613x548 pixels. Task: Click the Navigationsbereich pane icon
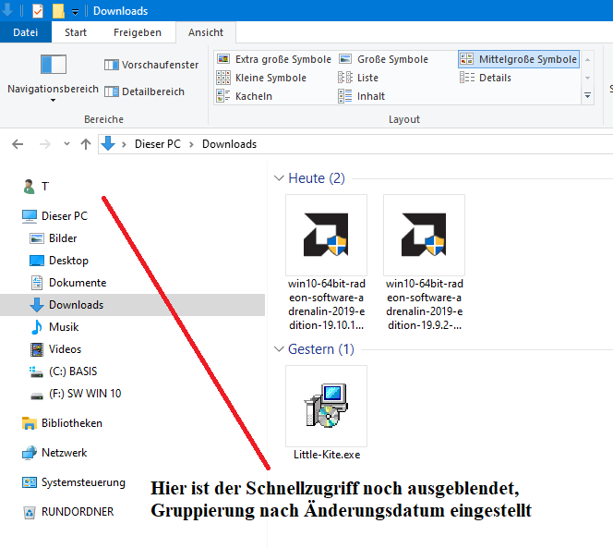[x=54, y=64]
